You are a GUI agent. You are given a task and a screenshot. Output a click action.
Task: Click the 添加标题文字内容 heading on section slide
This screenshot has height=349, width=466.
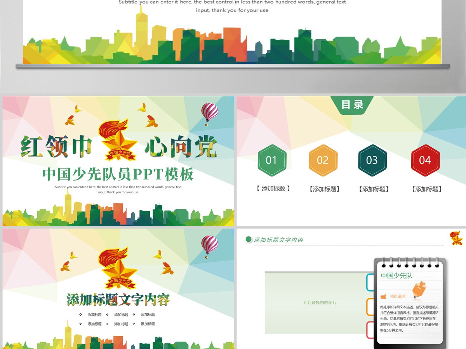click(118, 300)
